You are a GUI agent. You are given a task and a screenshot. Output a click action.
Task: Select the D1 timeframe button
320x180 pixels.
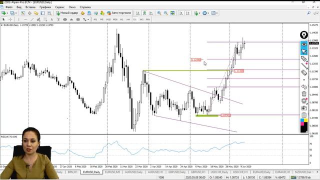click(x=134, y=19)
